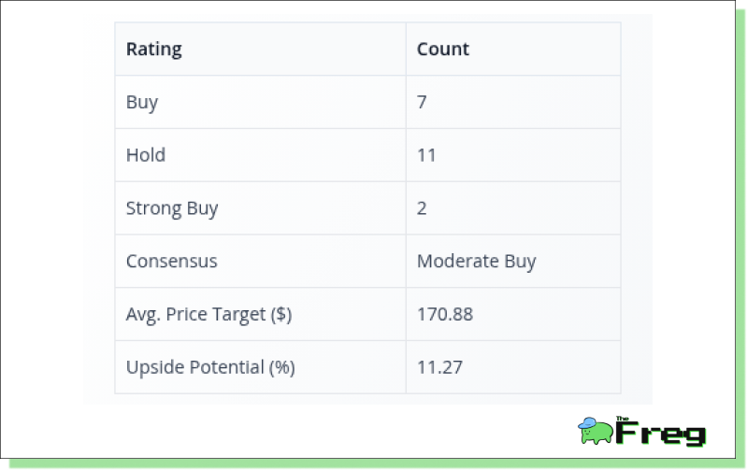Image resolution: width=747 pixels, height=470 pixels.
Task: Click the Consensus row label
Action: (x=172, y=262)
